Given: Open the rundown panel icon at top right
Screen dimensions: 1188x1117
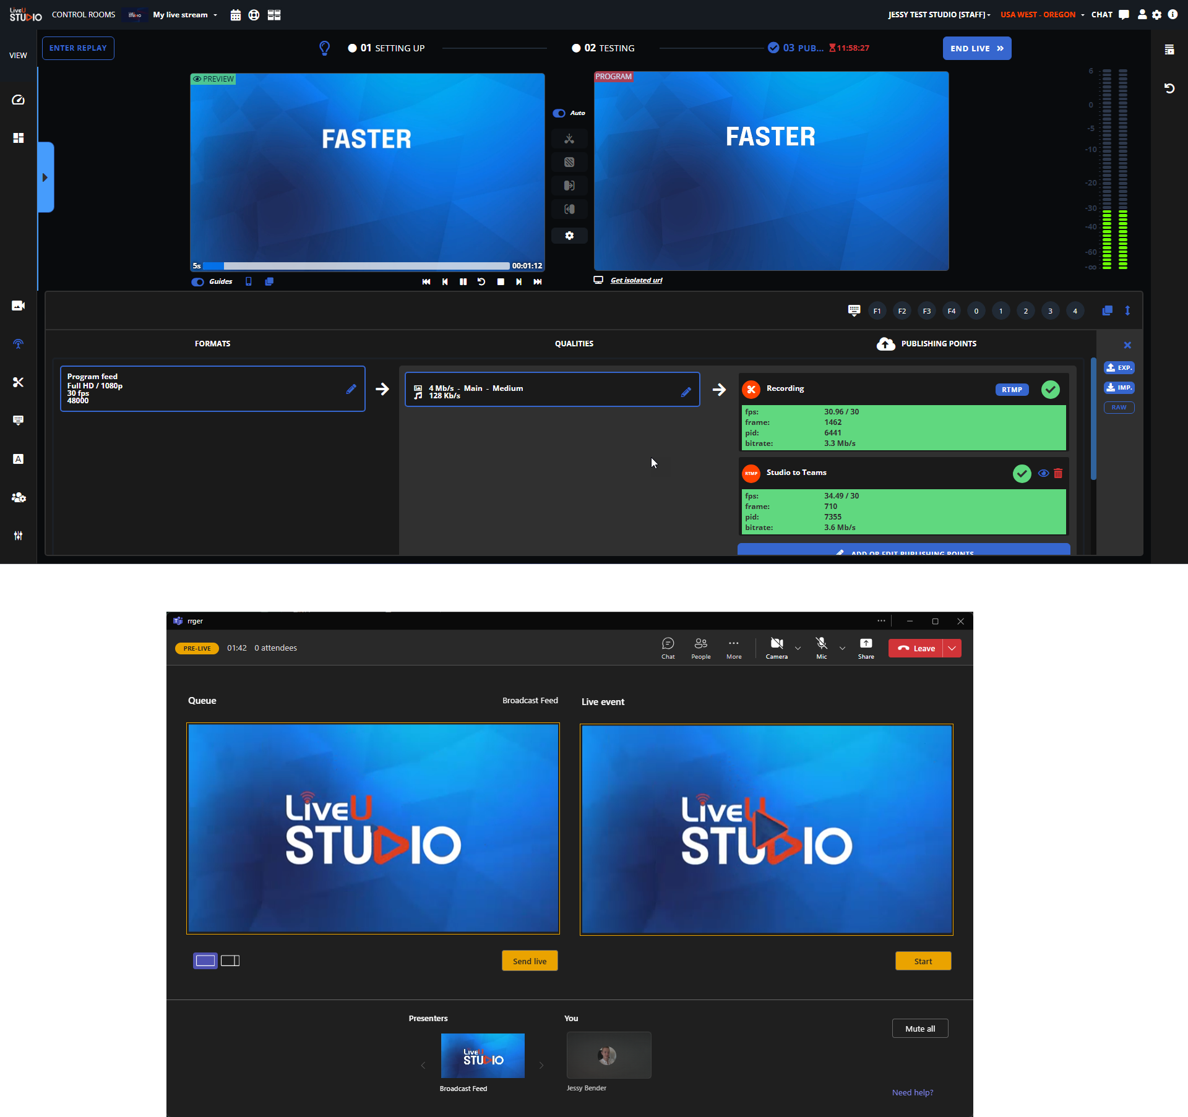Looking at the screenshot, I should (1169, 49).
